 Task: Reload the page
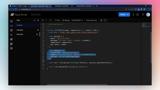click(x=16, y=9)
